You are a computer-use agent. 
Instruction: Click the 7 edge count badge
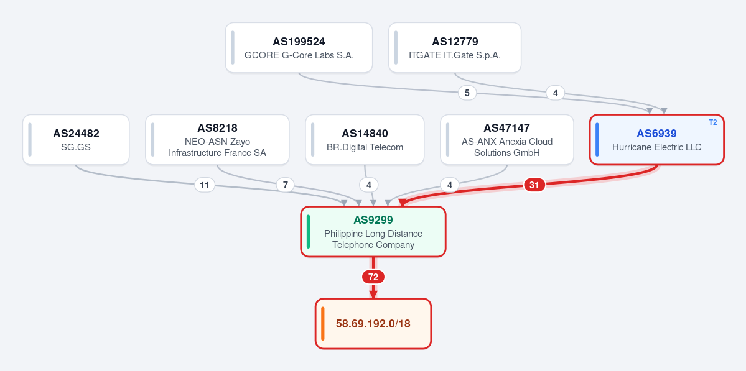click(x=285, y=185)
